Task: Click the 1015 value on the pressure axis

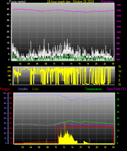Action: (x=119, y=16)
